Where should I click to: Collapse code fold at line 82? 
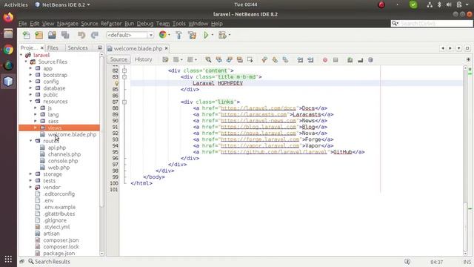point(124,70)
